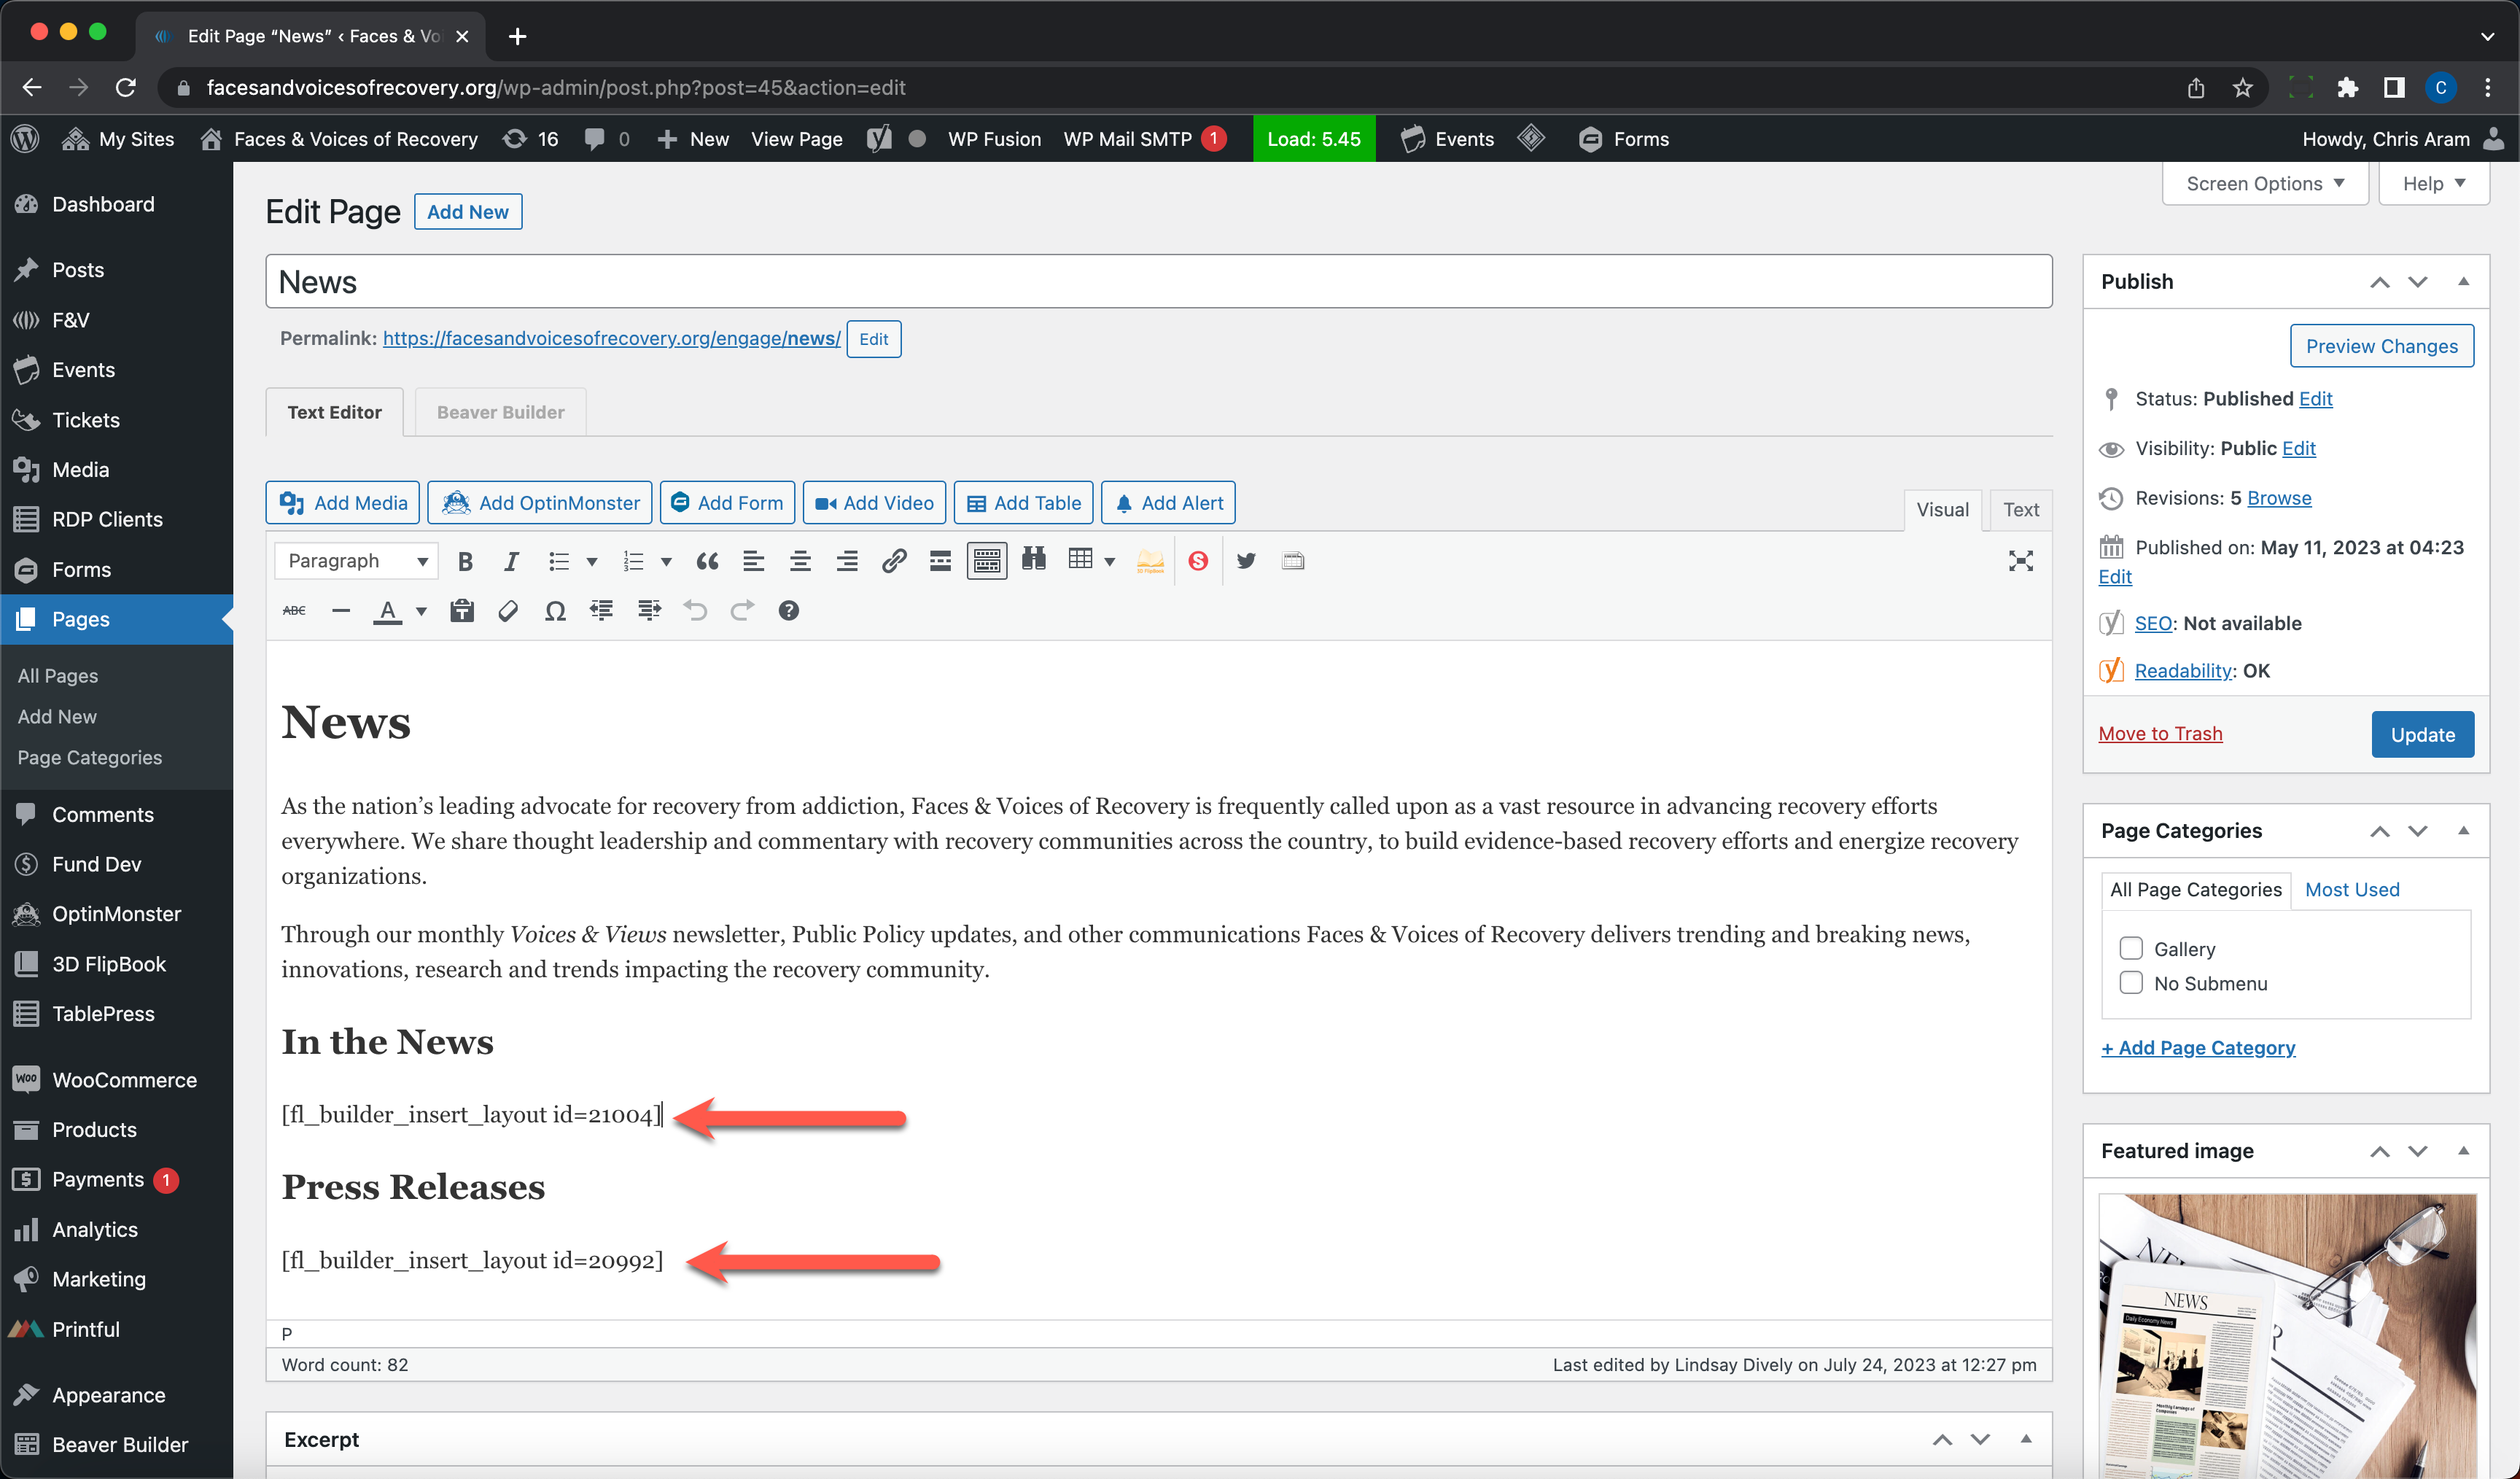Viewport: 2520px width, 1479px height.
Task: Insert a blockquote with the quote icon
Action: 707,561
